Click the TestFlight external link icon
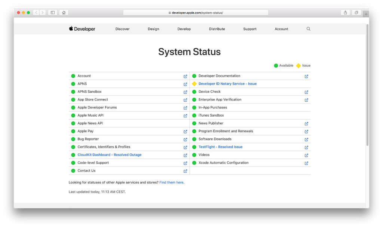383x228 pixels. [306, 147]
